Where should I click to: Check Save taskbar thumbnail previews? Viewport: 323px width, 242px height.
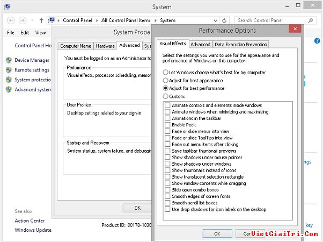click(167, 151)
